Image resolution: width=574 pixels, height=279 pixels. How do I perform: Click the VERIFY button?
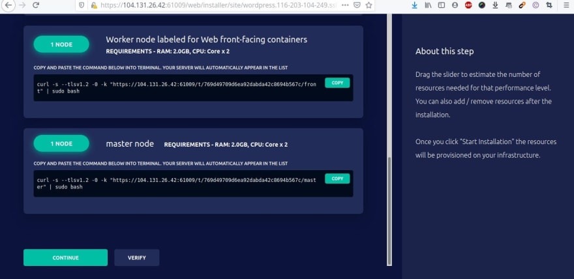pyautogui.click(x=136, y=257)
